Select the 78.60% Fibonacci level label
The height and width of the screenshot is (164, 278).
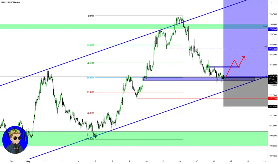(x=91, y=113)
